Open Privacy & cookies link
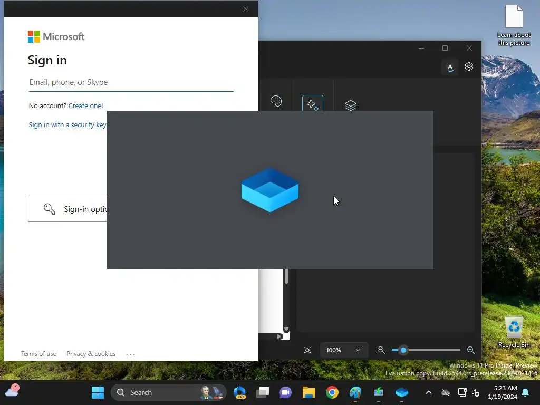 [x=91, y=354]
